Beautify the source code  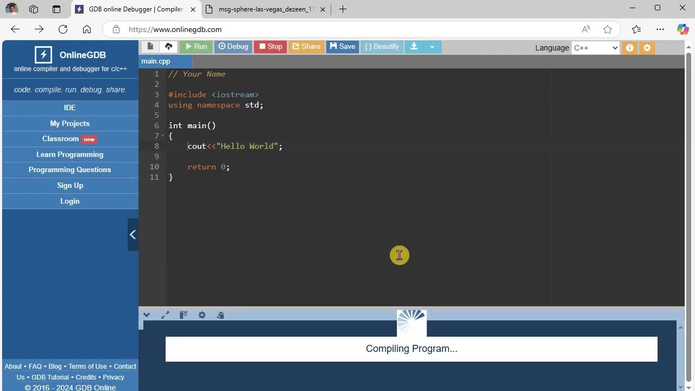point(382,47)
